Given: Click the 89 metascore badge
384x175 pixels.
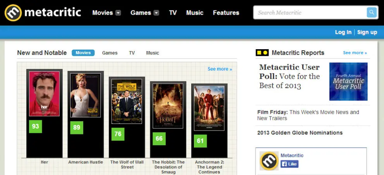Looking at the screenshot, I should point(77,128).
